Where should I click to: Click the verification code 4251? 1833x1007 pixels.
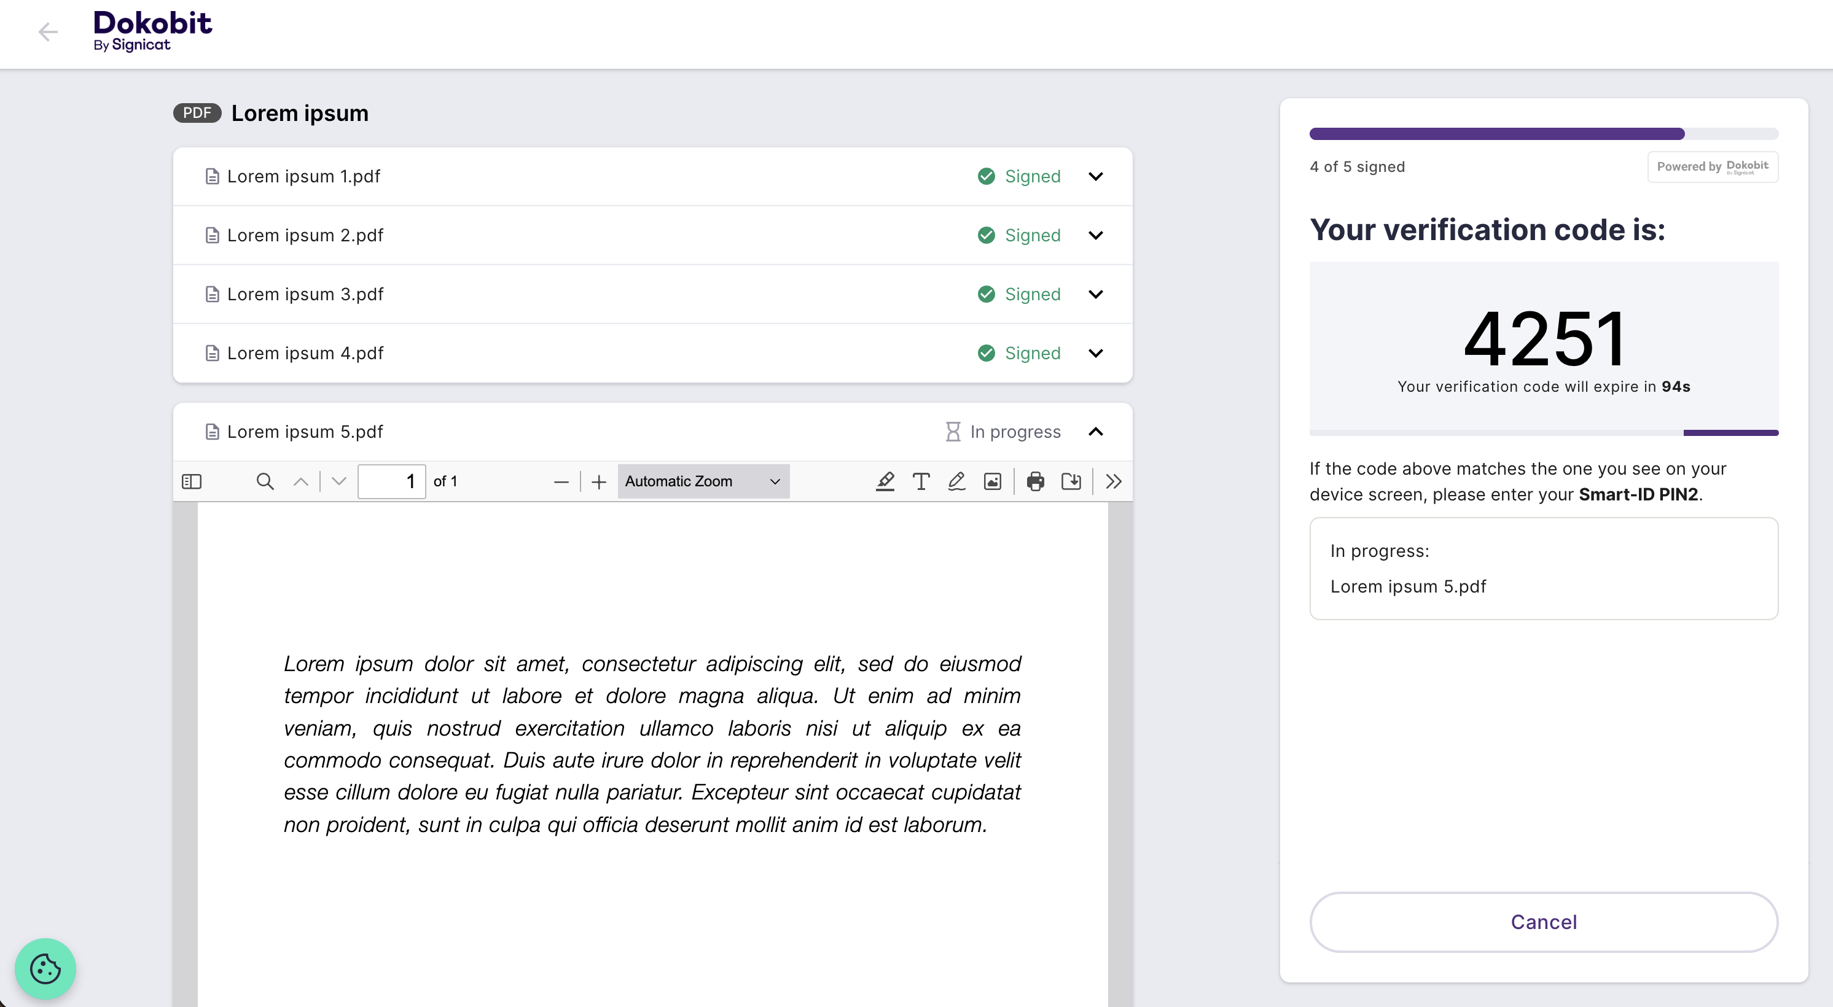tap(1544, 339)
